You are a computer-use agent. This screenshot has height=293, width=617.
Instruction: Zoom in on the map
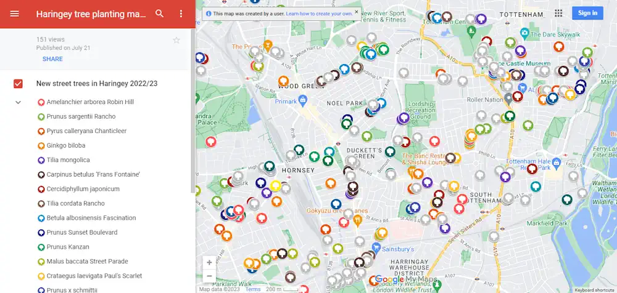tap(209, 262)
